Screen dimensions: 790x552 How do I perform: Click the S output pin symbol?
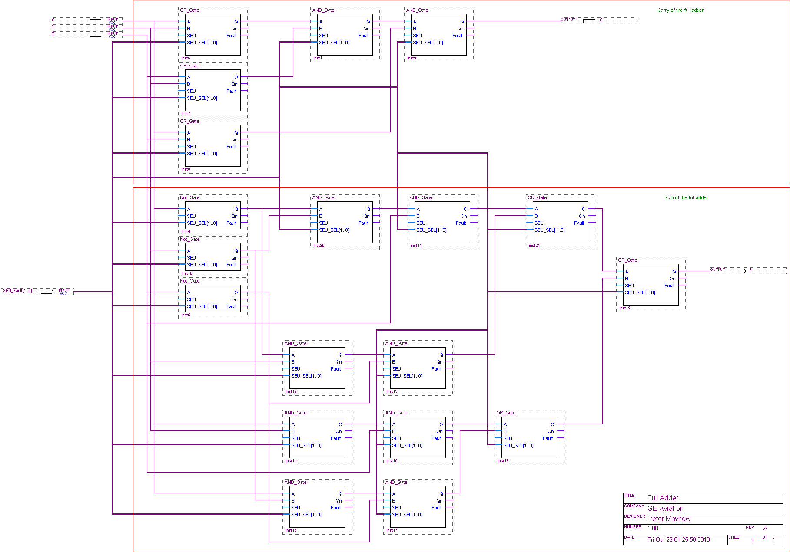coord(739,271)
